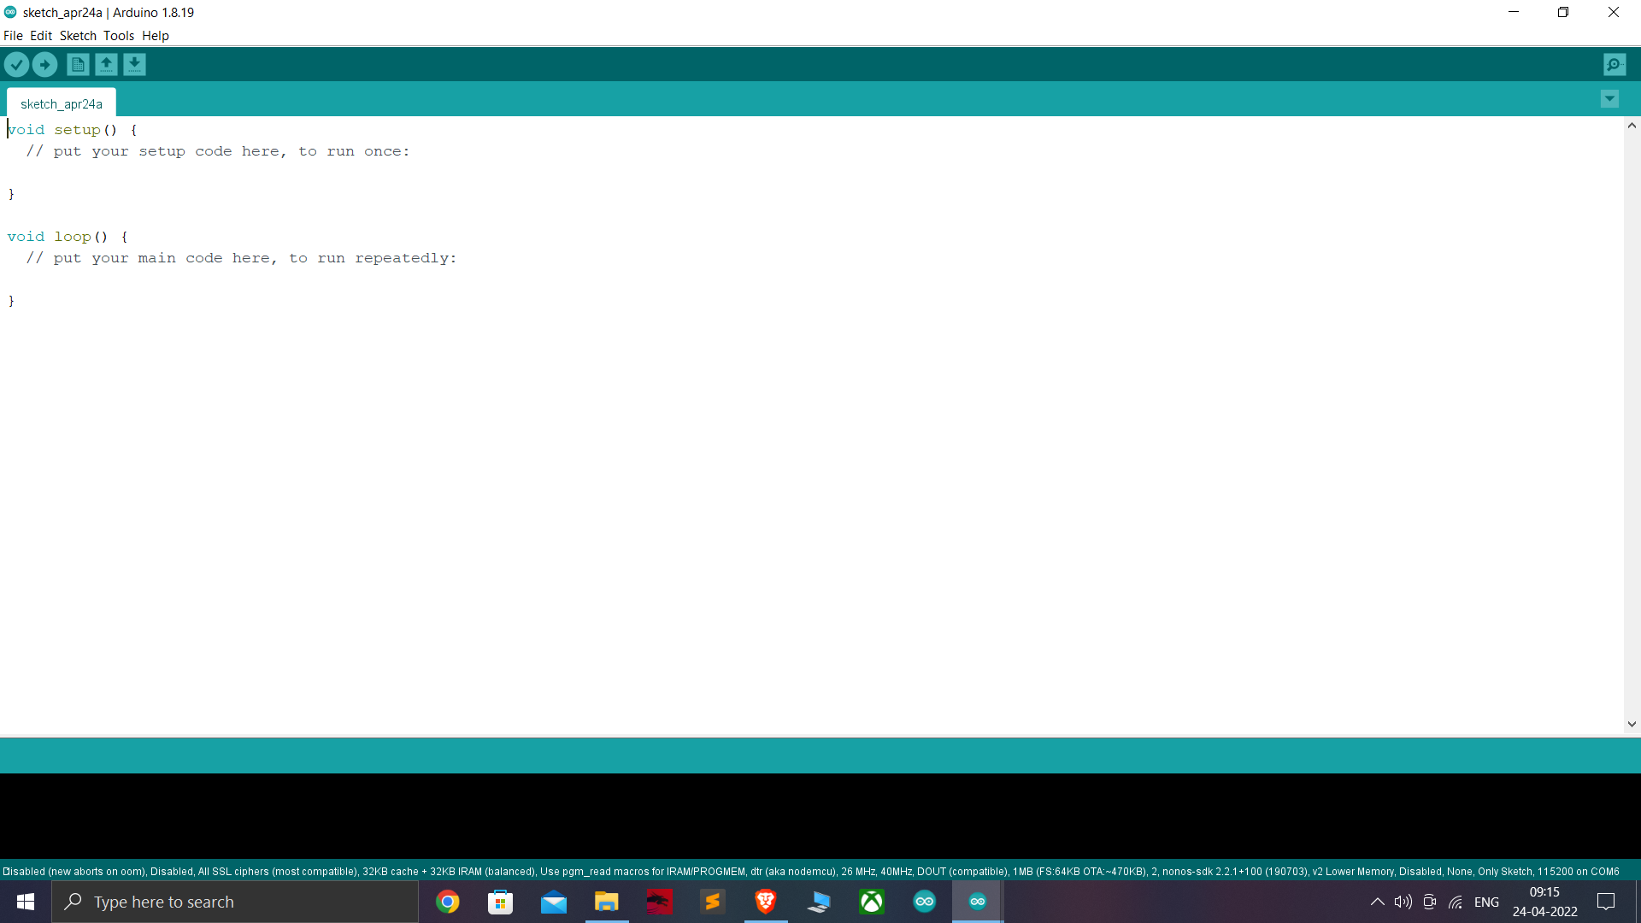Save the sketch with the Save icon
This screenshot has height=923, width=1641.
(x=134, y=64)
